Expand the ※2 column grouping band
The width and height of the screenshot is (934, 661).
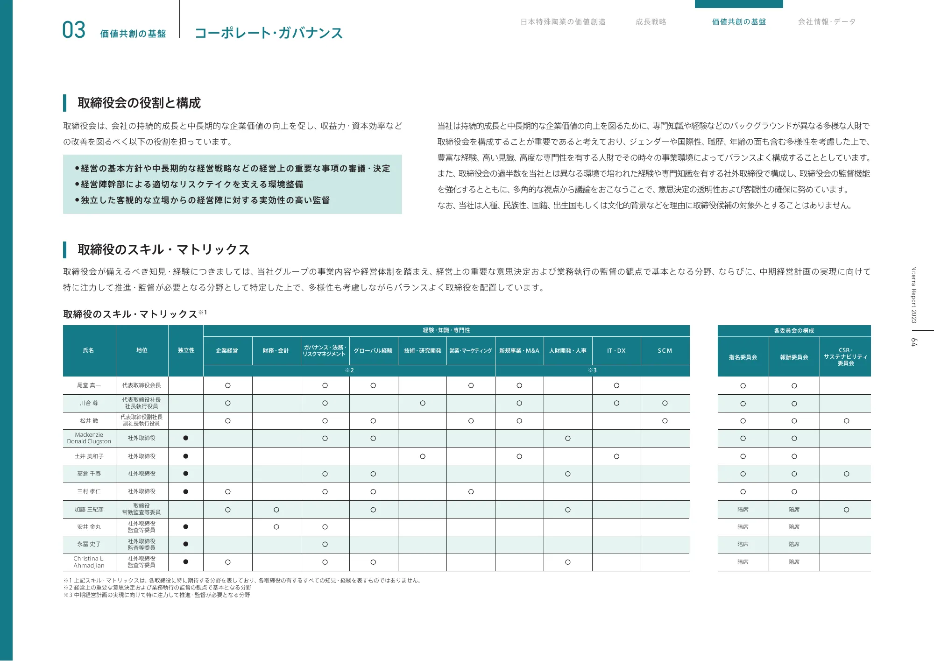pyautogui.click(x=349, y=370)
